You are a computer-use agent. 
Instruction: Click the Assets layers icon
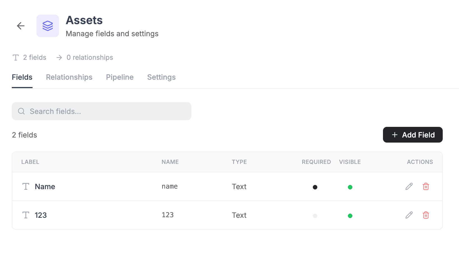pyautogui.click(x=47, y=26)
